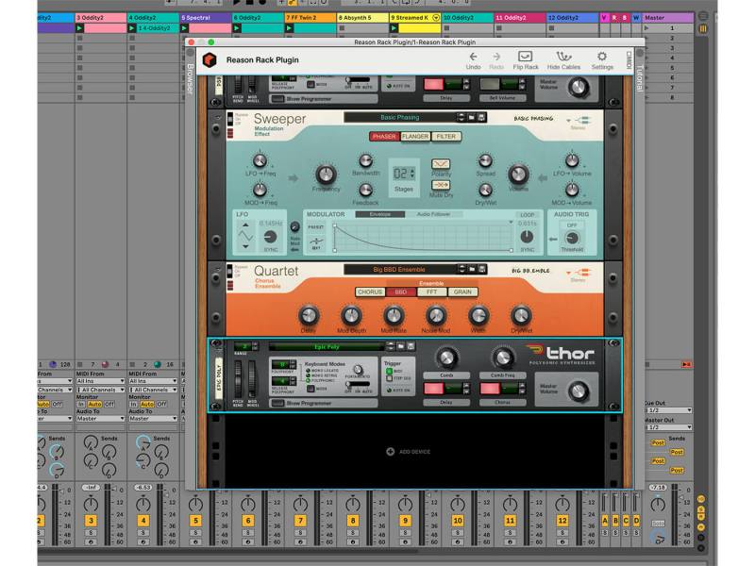Select the BBD mode in Quartet
Viewport: 755px width, 566px height.
(x=400, y=292)
